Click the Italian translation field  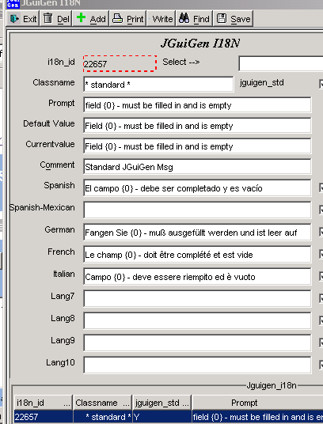(197, 277)
